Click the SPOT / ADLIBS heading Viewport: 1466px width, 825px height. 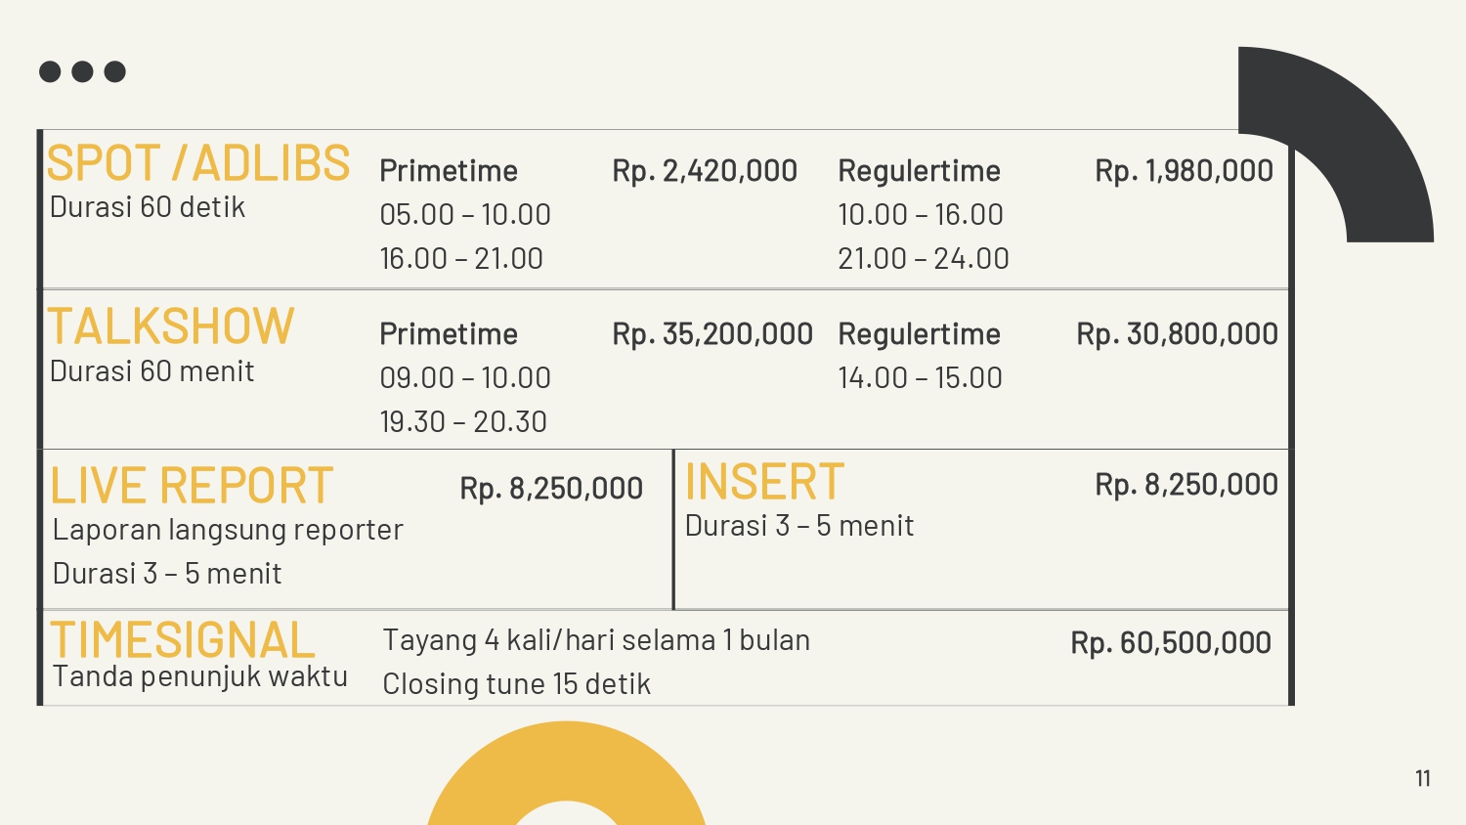(x=198, y=163)
